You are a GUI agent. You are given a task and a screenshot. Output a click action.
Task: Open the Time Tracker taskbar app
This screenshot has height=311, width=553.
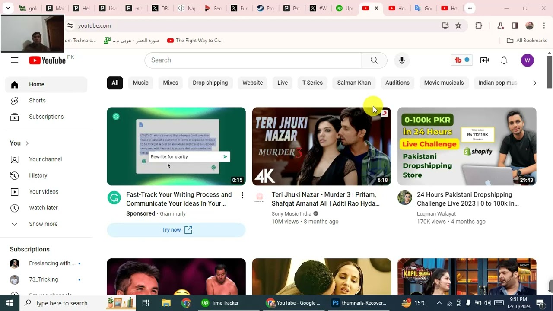pos(219,303)
